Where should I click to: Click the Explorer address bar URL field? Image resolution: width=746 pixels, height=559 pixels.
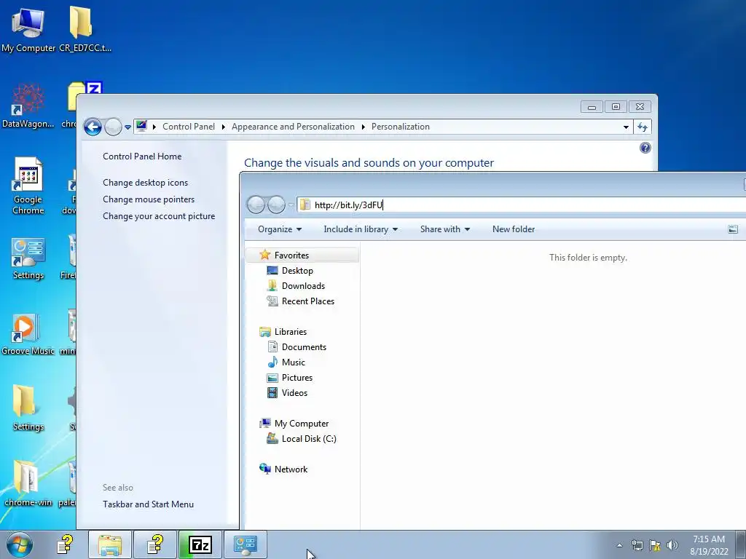tap(521, 205)
